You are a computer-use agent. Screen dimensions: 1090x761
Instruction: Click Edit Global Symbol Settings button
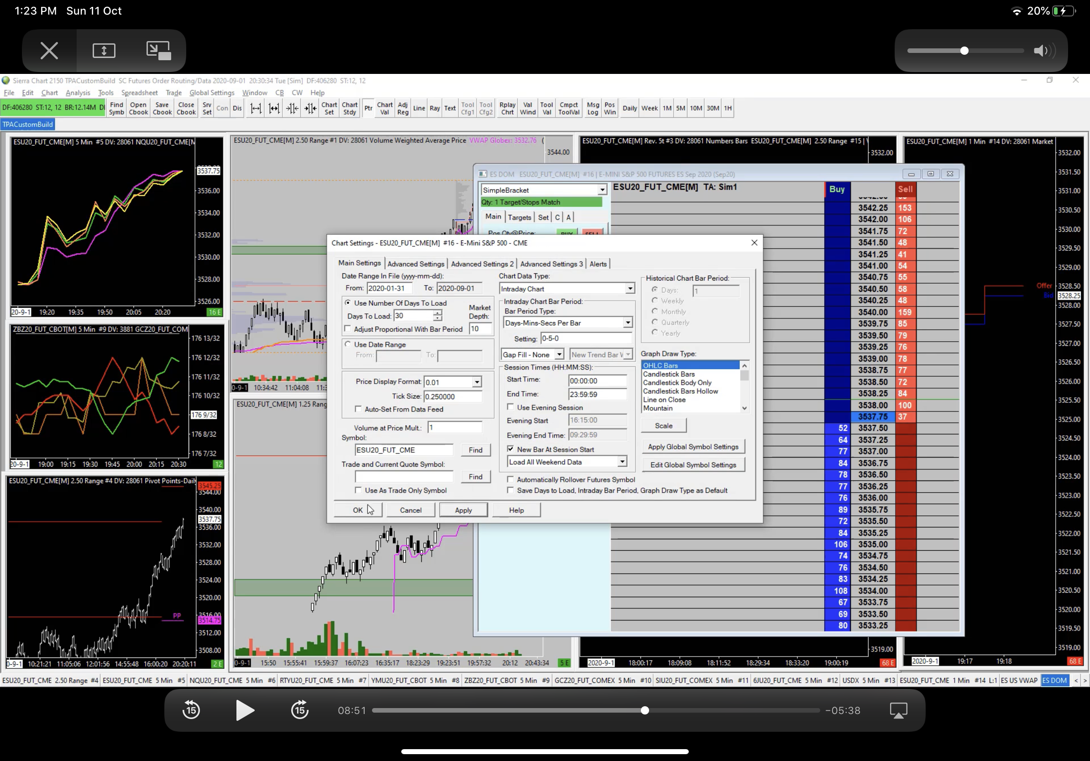pos(692,465)
